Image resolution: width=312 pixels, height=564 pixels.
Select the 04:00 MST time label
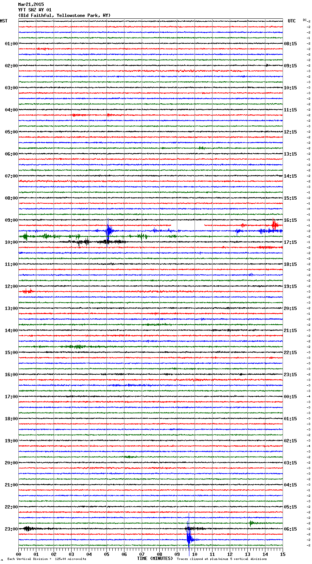[x=11, y=110]
